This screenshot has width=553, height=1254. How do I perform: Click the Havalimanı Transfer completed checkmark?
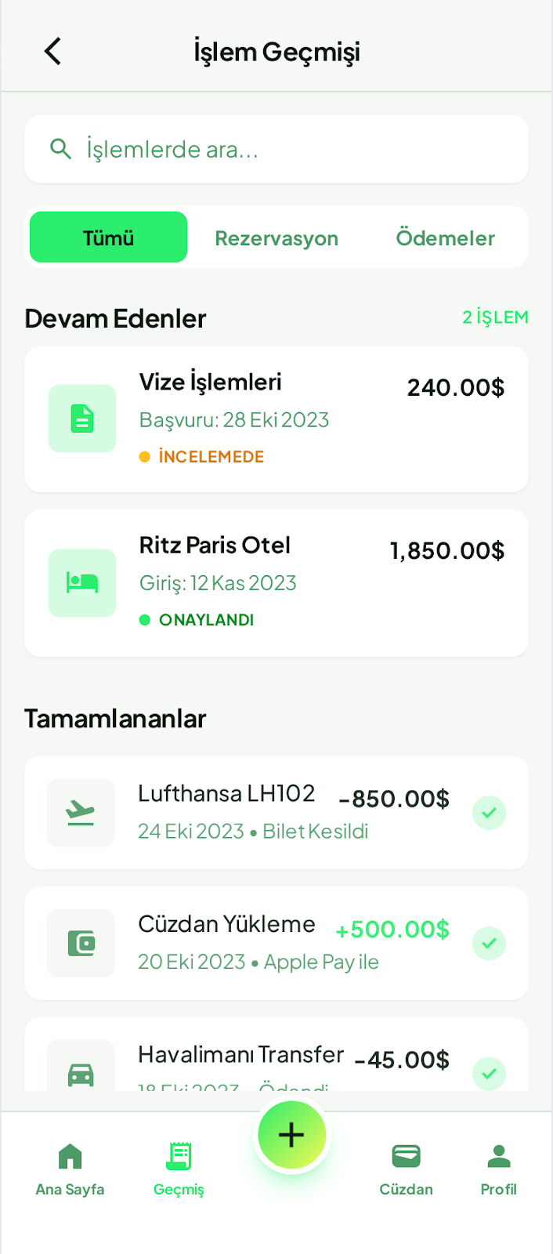point(489,1073)
